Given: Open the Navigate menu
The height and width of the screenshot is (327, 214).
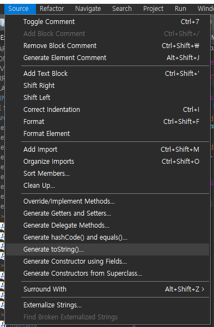Looking at the screenshot, I should pyautogui.click(x=88, y=9).
